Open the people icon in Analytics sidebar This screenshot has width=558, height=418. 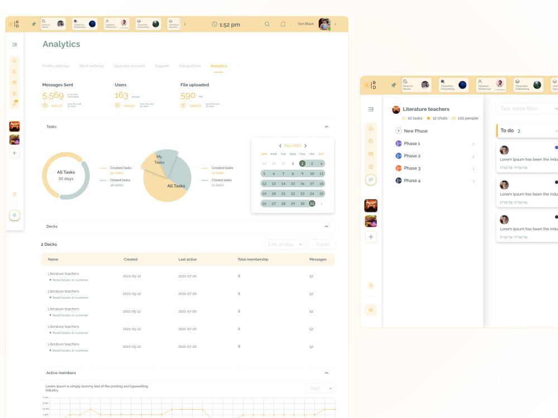[15, 82]
